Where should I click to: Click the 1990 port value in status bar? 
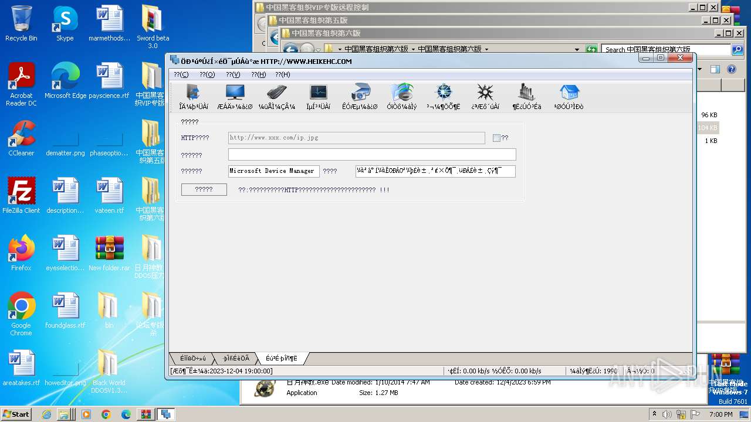pyautogui.click(x=610, y=371)
